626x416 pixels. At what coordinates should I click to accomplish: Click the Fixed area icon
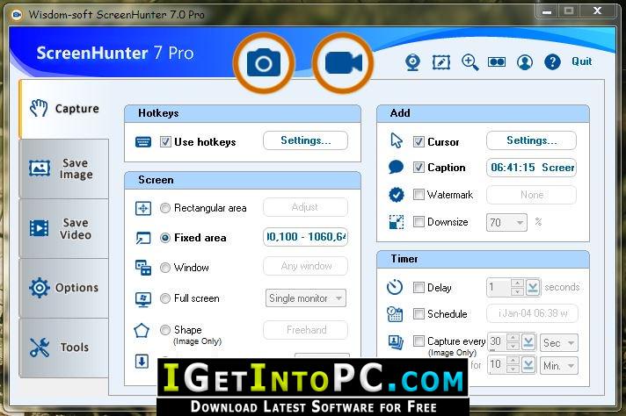coord(143,238)
